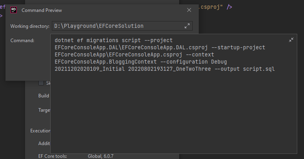The height and width of the screenshot is (159, 304).
Task: Click the Working directory label
Action: pos(30,26)
